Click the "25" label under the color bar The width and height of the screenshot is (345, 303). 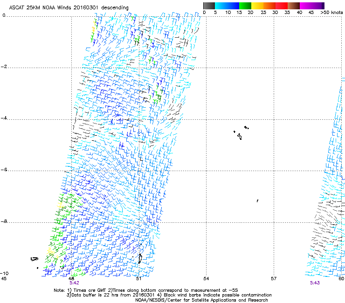pos(263,13)
